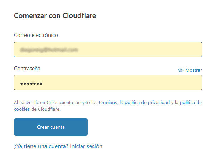
Task: Open the términos link
Action: [108, 103]
